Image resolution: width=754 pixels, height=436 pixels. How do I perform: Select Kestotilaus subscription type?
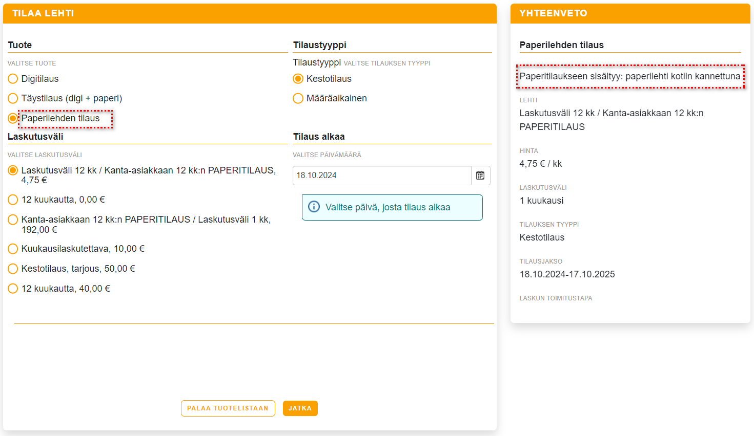tap(298, 79)
